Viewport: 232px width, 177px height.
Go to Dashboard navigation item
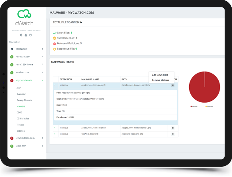pos(22,49)
